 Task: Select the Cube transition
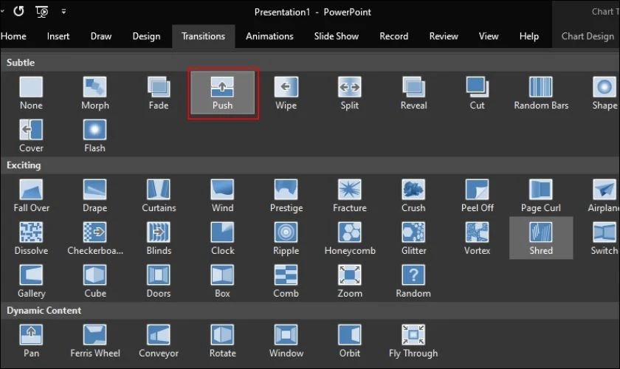point(95,280)
